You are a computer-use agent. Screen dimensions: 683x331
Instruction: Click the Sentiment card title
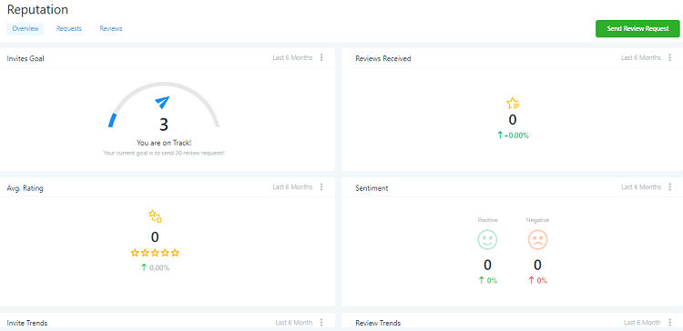click(372, 188)
